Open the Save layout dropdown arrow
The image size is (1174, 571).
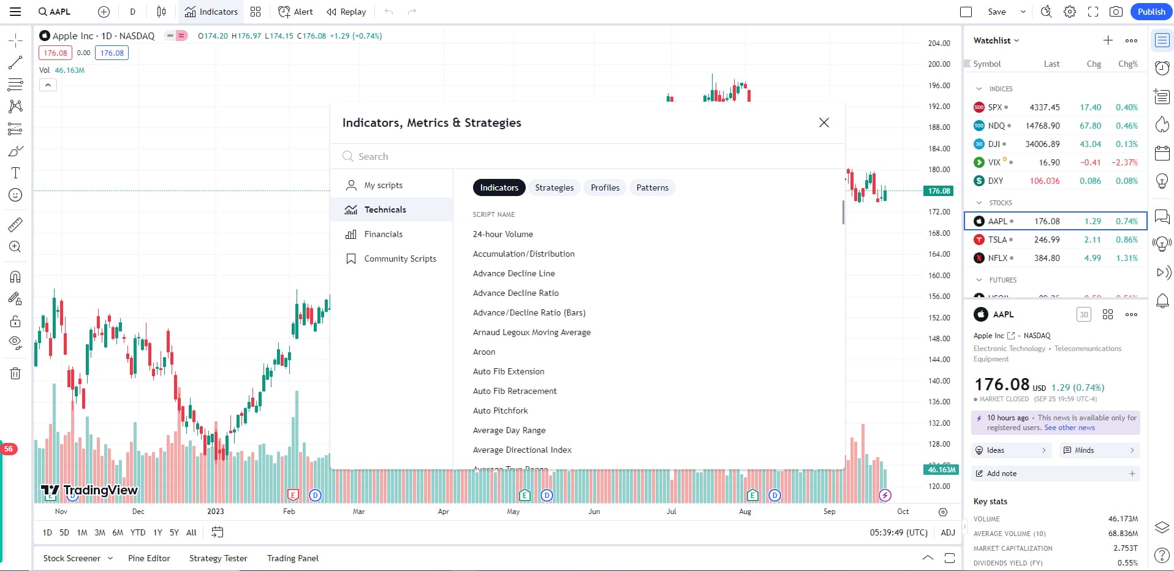1022,12
